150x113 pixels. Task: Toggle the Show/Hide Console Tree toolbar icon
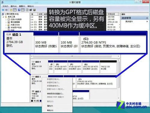[x=15, y=10]
